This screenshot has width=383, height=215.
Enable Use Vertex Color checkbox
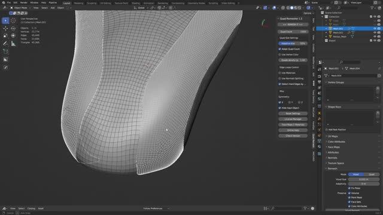coord(279,54)
